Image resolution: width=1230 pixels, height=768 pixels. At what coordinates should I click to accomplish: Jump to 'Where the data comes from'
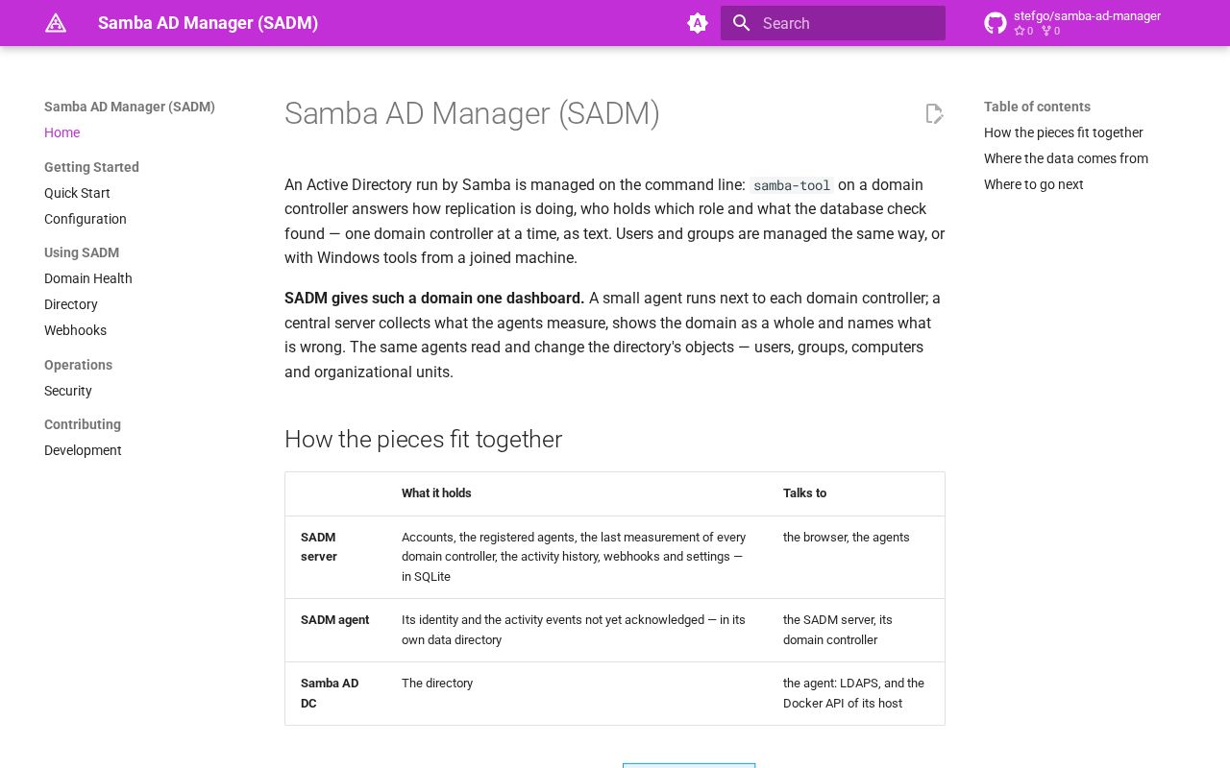coord(1066,158)
